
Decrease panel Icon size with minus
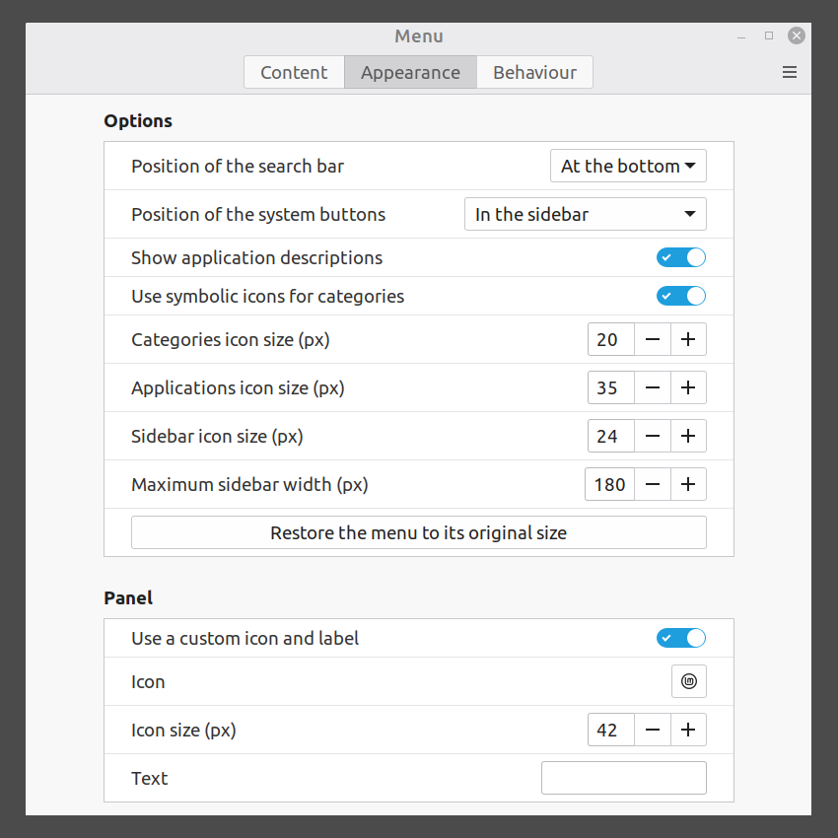tap(652, 730)
